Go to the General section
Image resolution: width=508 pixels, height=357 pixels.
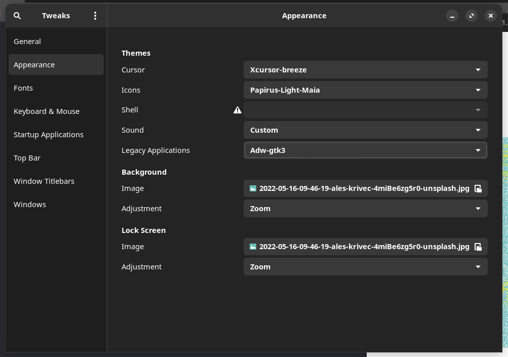tap(27, 42)
